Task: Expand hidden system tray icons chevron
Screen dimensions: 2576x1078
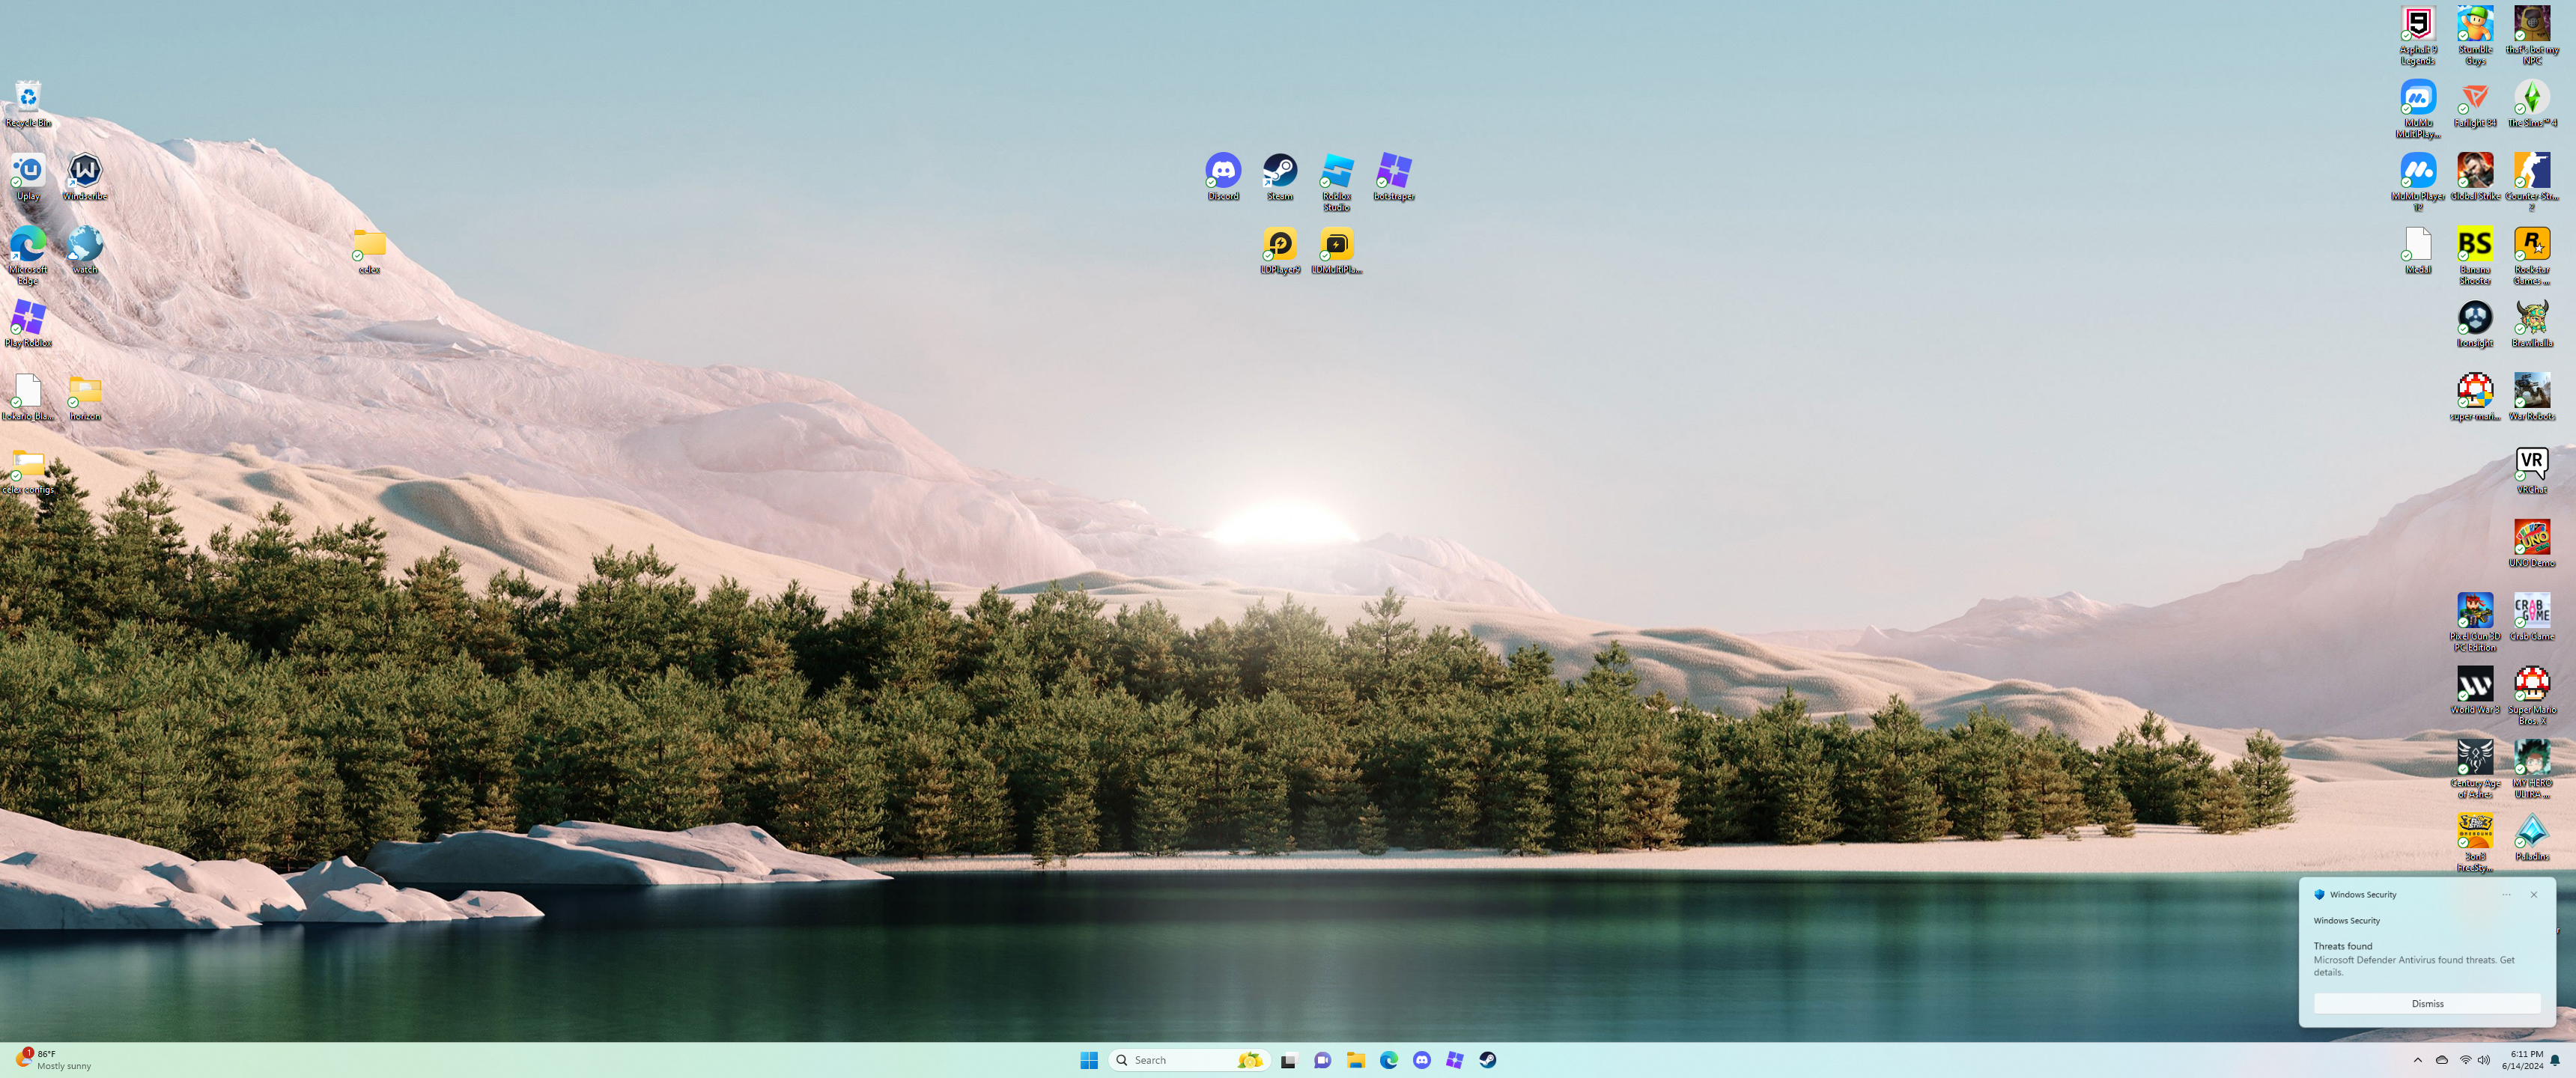Action: click(x=2418, y=1060)
